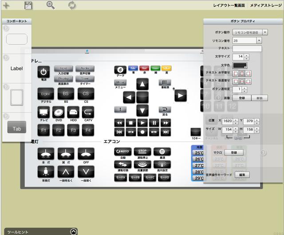284x235 pixels.
Task: Click the H size stepper arrows
Action: [x=256, y=130]
